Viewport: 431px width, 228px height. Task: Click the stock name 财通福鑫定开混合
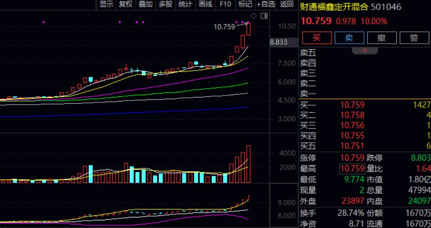[334, 7]
